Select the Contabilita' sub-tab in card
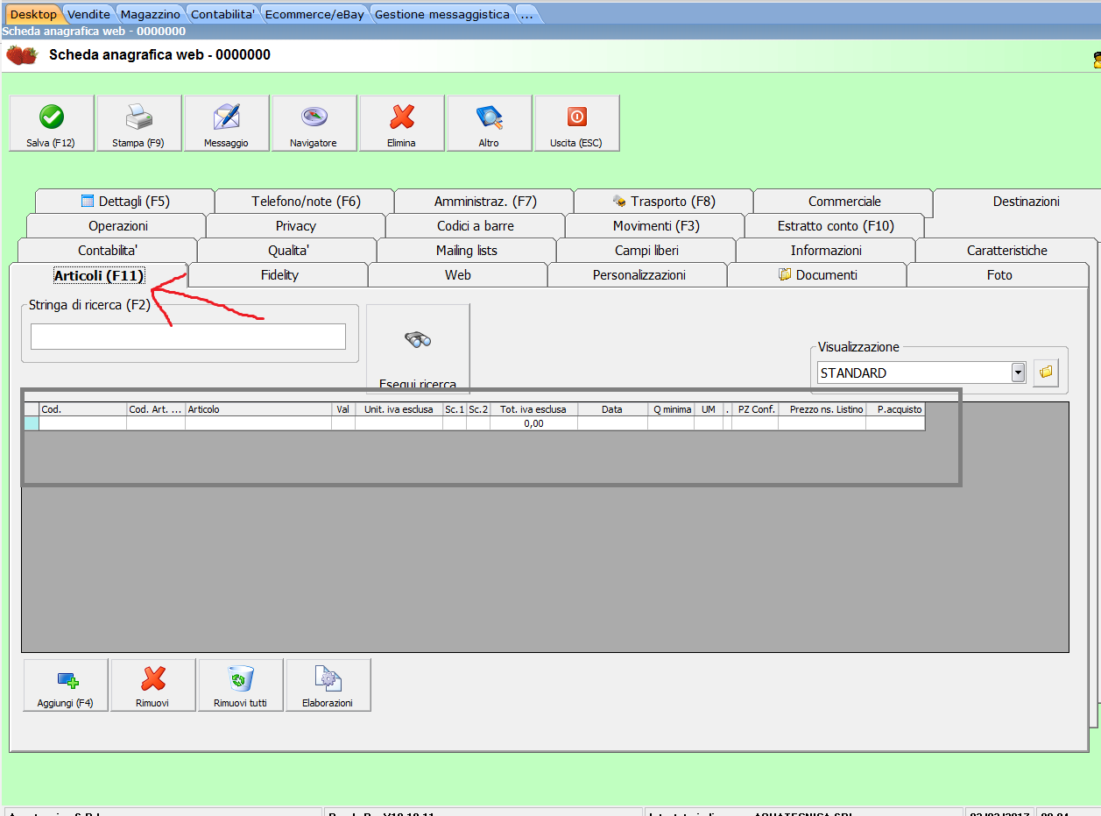The image size is (1101, 816). click(x=108, y=251)
